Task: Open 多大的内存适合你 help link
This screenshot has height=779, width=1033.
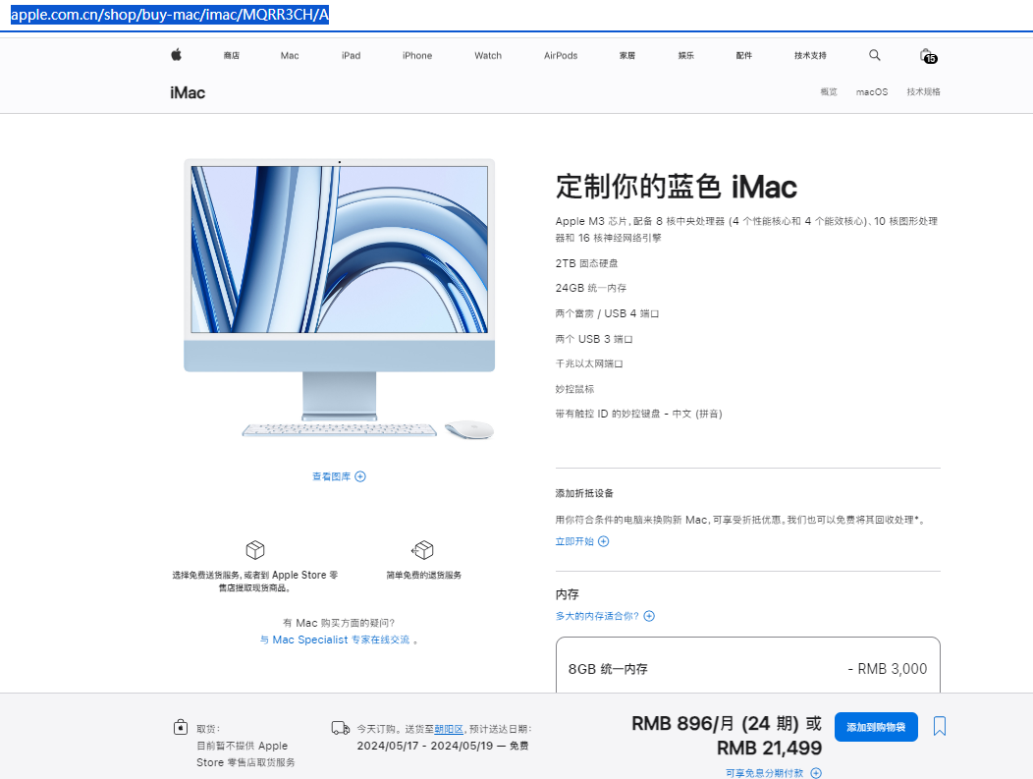Action: tap(597, 616)
